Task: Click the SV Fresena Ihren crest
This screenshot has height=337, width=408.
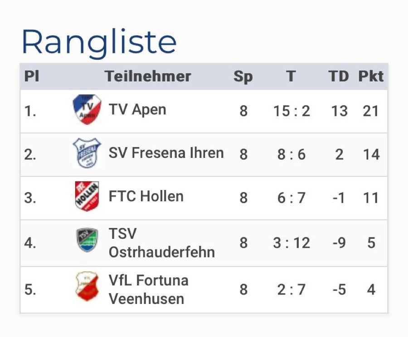Action: [87, 153]
